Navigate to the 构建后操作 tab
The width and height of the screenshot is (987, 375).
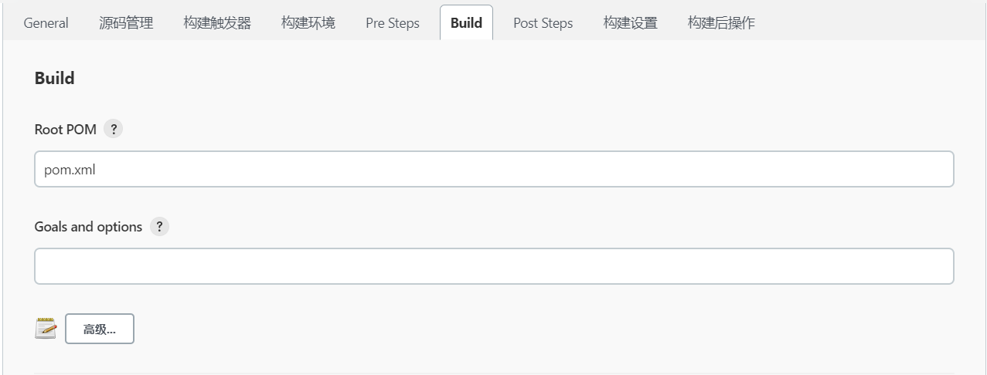(721, 23)
